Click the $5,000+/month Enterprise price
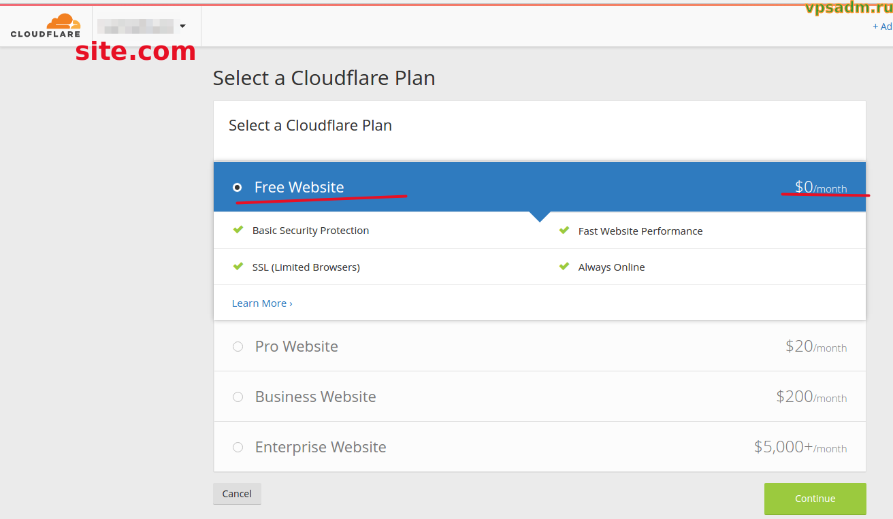This screenshot has width=893, height=519. [x=800, y=447]
